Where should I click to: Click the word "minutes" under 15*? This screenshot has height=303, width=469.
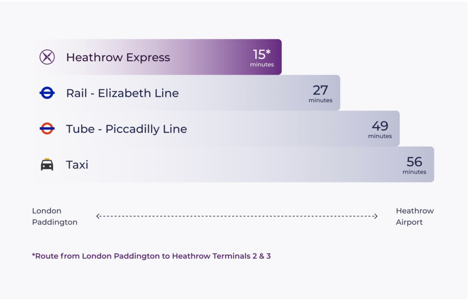(262, 65)
